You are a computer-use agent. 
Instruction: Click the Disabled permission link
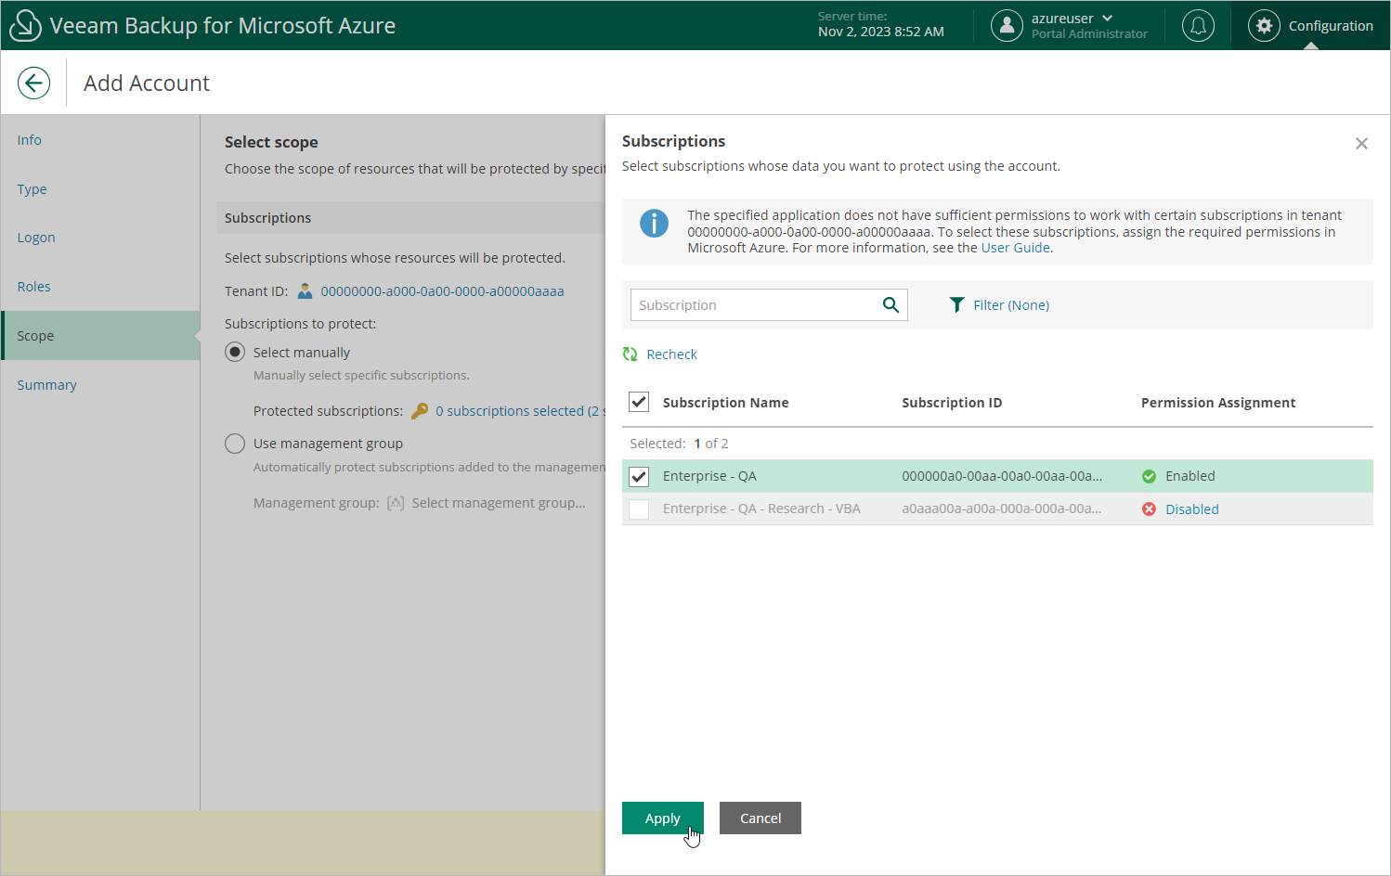(1192, 509)
